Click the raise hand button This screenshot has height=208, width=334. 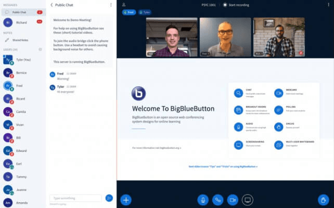pos(323,199)
